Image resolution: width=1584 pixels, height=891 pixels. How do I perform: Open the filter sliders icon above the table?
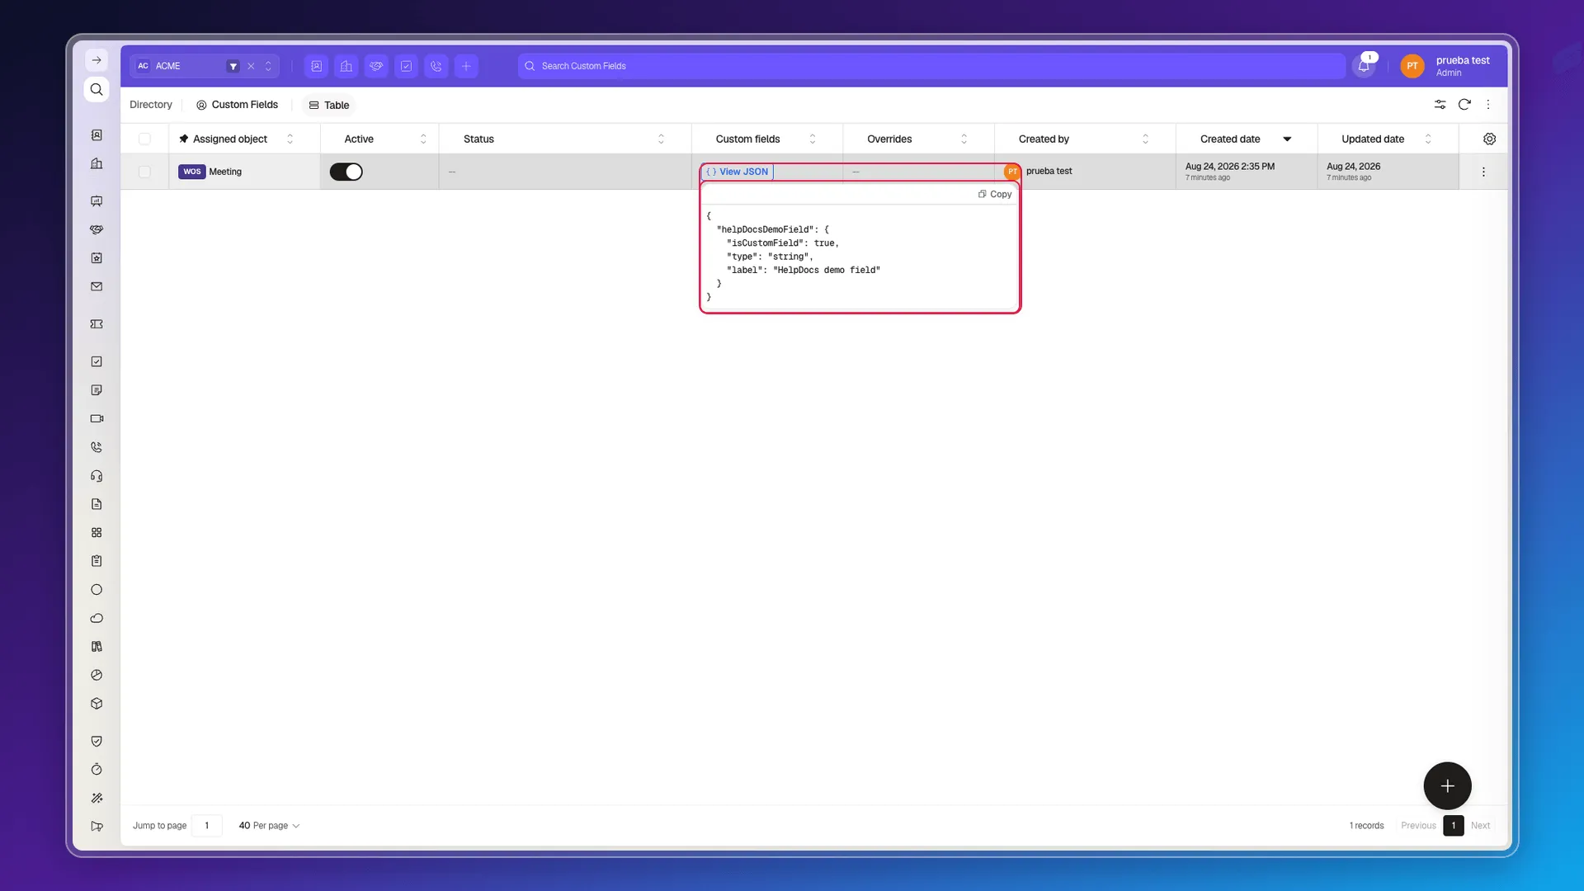tap(1440, 105)
